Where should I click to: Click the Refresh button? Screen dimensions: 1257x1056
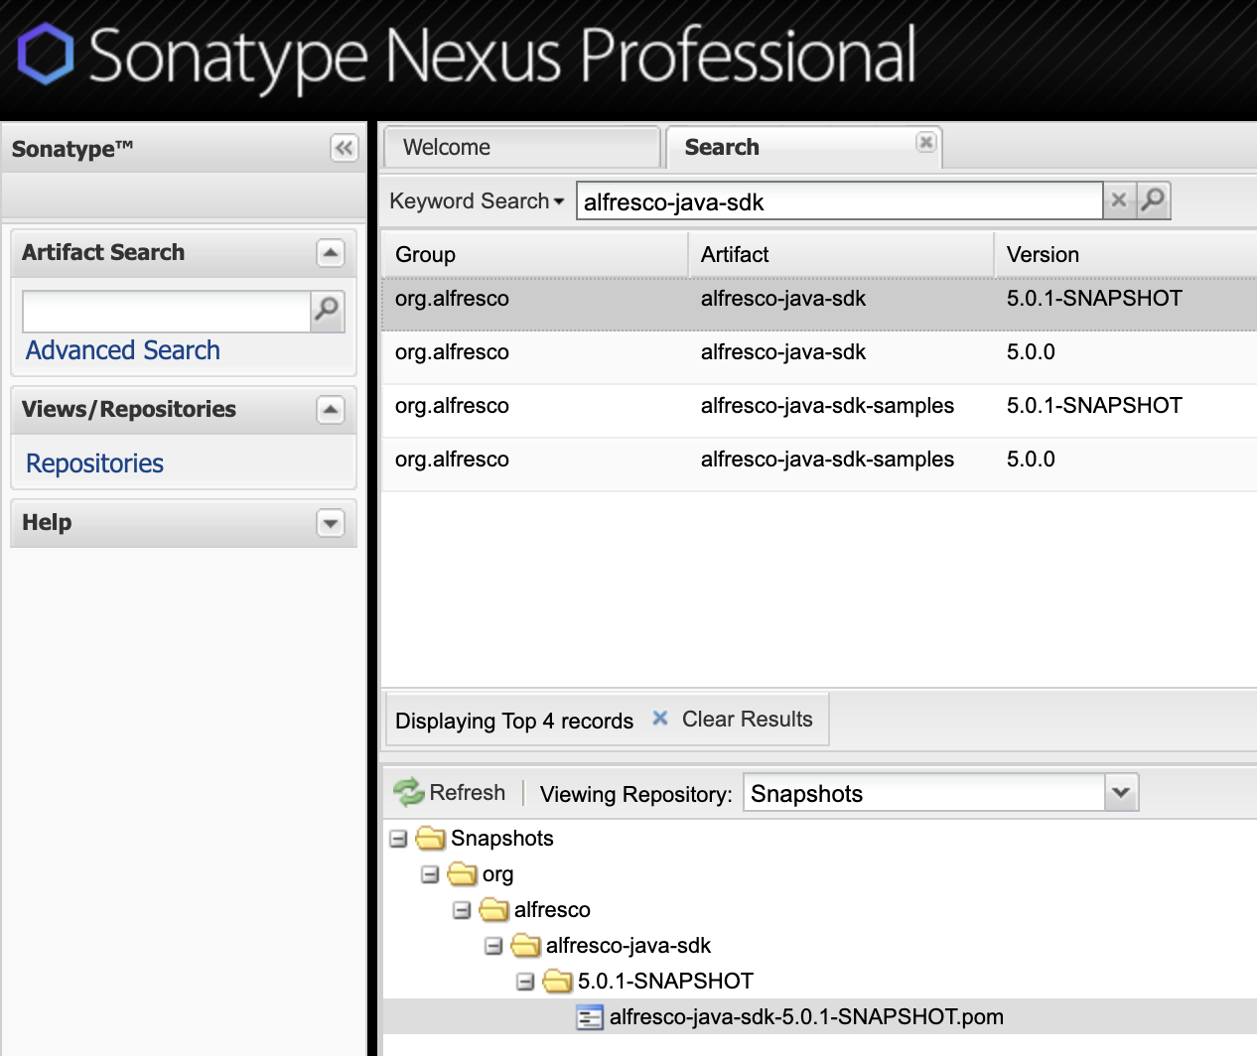451,792
